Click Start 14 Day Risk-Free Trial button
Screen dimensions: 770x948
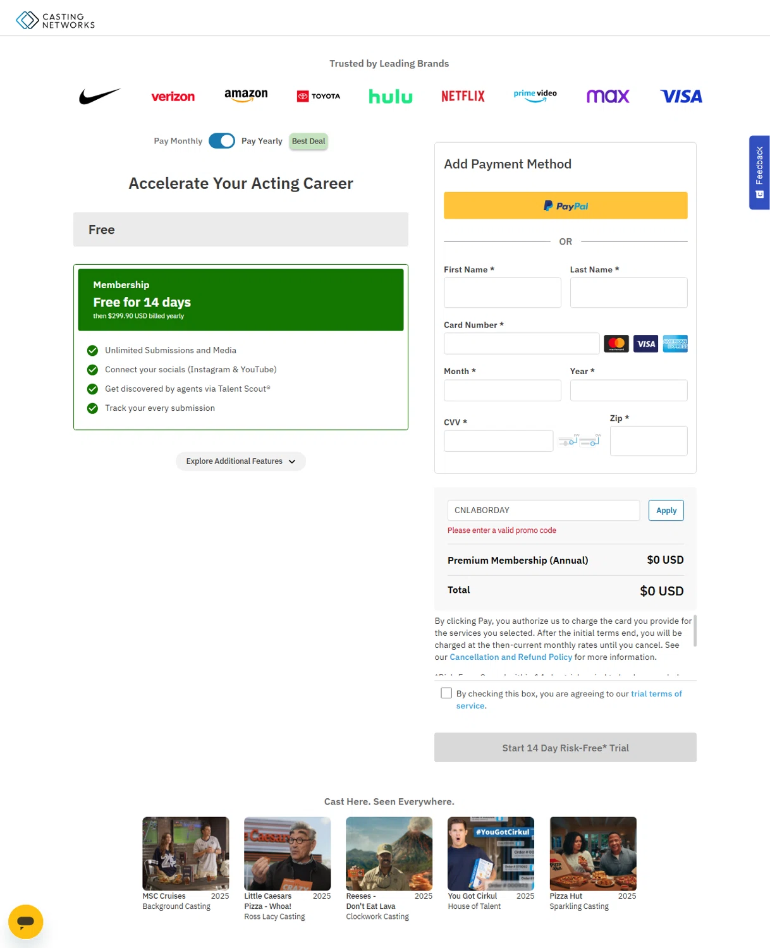click(565, 748)
